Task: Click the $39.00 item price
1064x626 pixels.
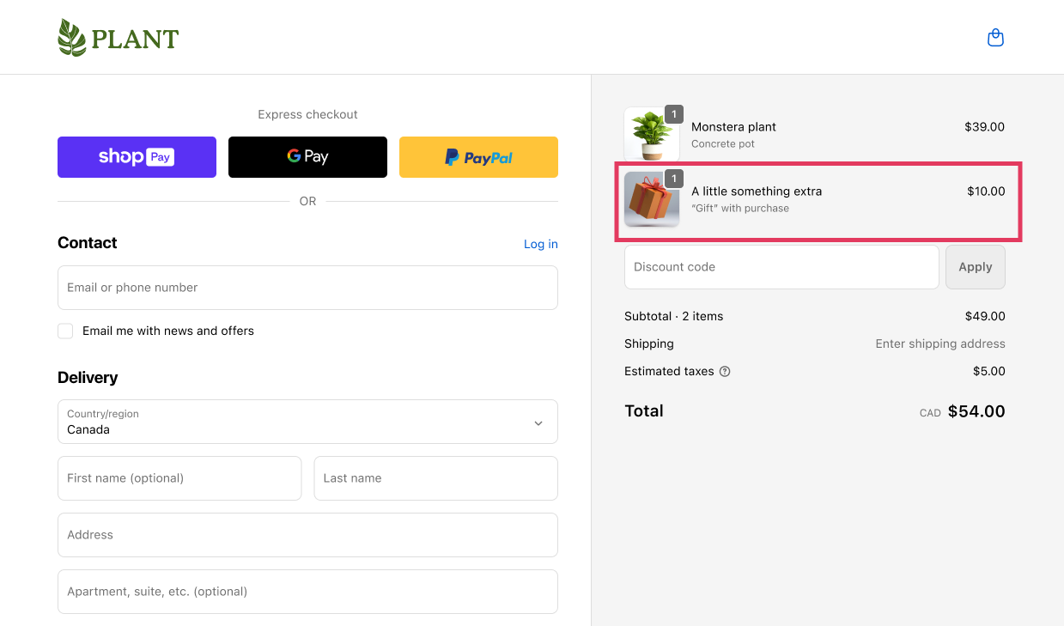Action: pyautogui.click(x=984, y=127)
